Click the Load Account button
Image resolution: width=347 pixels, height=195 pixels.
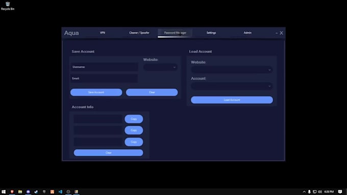pyautogui.click(x=232, y=100)
